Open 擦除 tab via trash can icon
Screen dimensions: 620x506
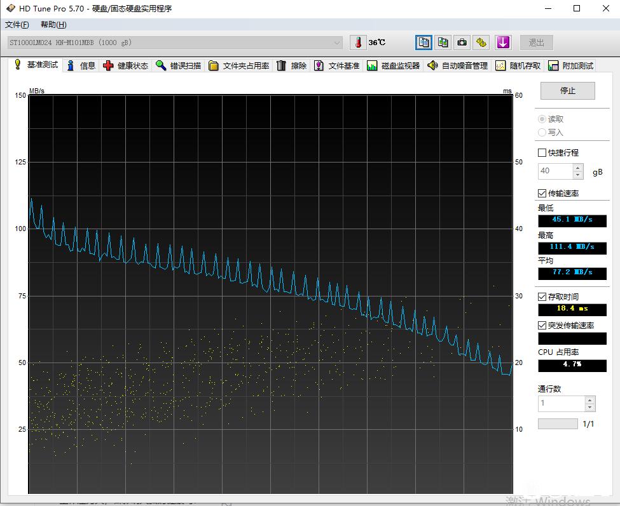pos(281,65)
